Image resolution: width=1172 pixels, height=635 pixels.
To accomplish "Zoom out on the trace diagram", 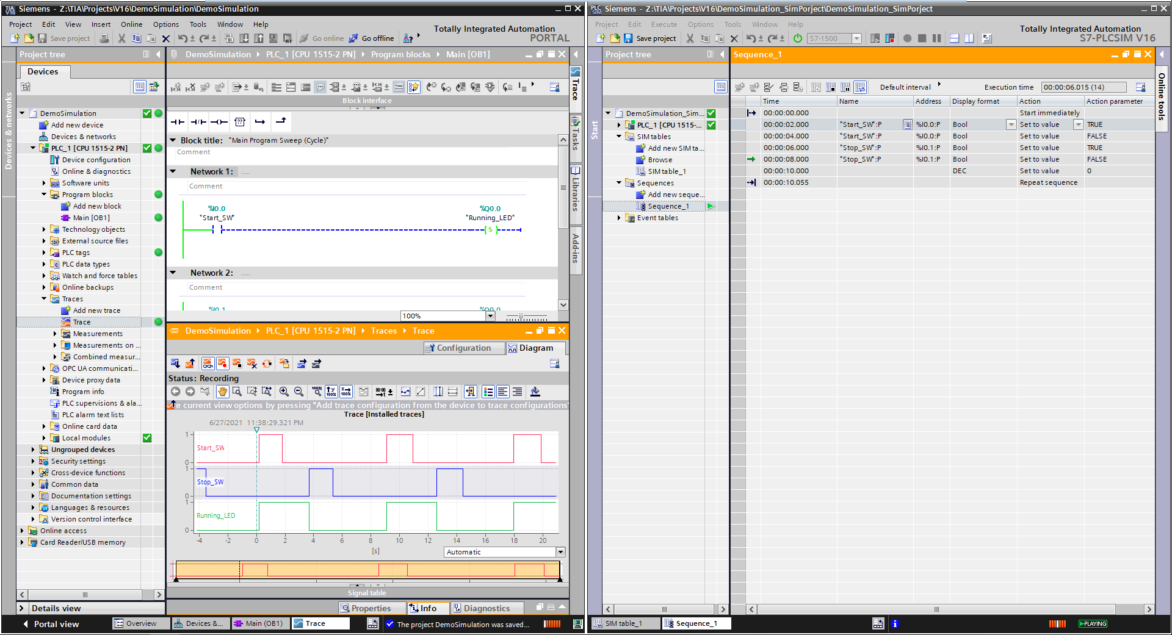I will [x=298, y=392].
